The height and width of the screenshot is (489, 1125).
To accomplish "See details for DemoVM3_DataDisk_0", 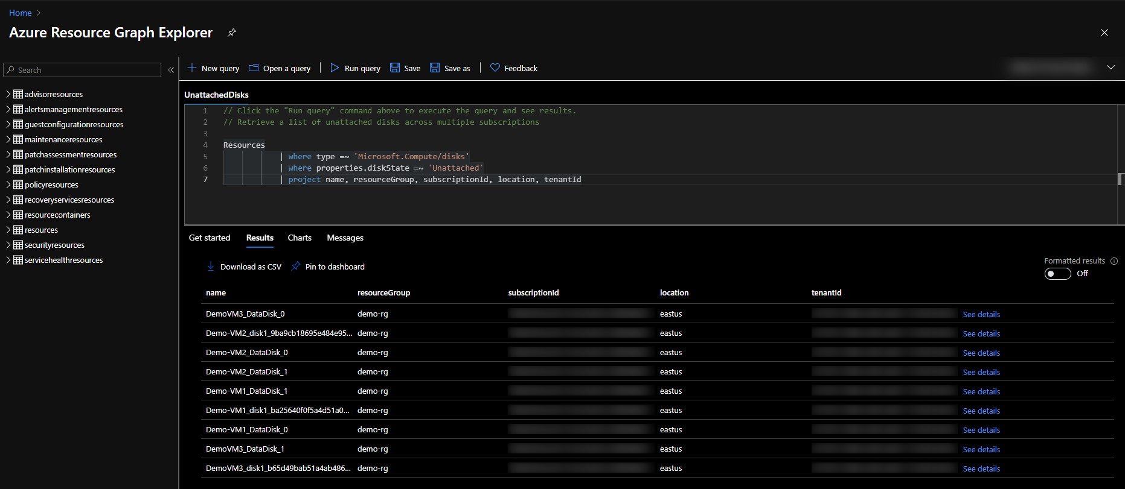I will [x=981, y=314].
